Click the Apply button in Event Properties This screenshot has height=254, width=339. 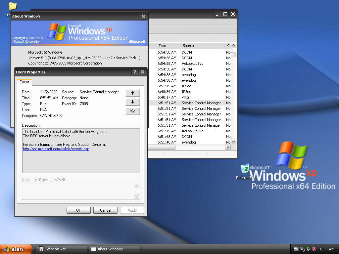tap(132, 210)
